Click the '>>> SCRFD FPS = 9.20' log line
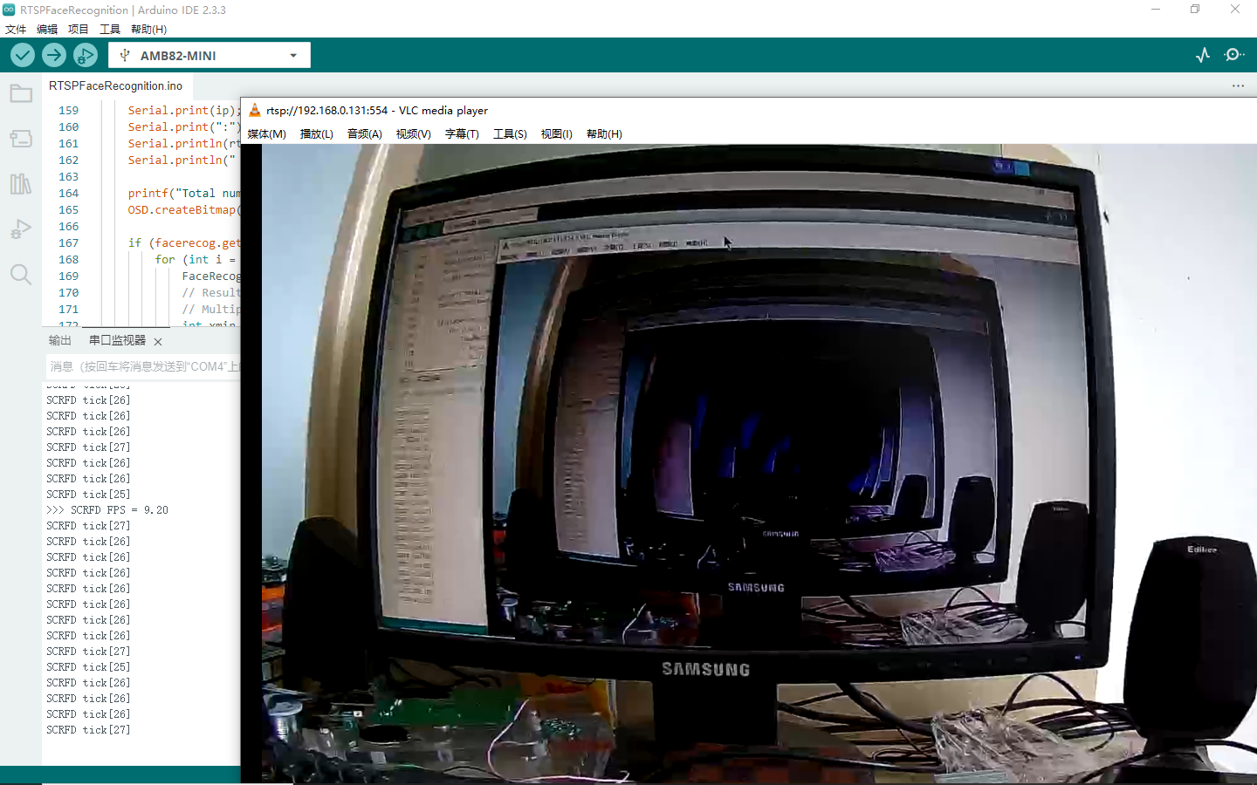The height and width of the screenshot is (785, 1257). coord(107,509)
